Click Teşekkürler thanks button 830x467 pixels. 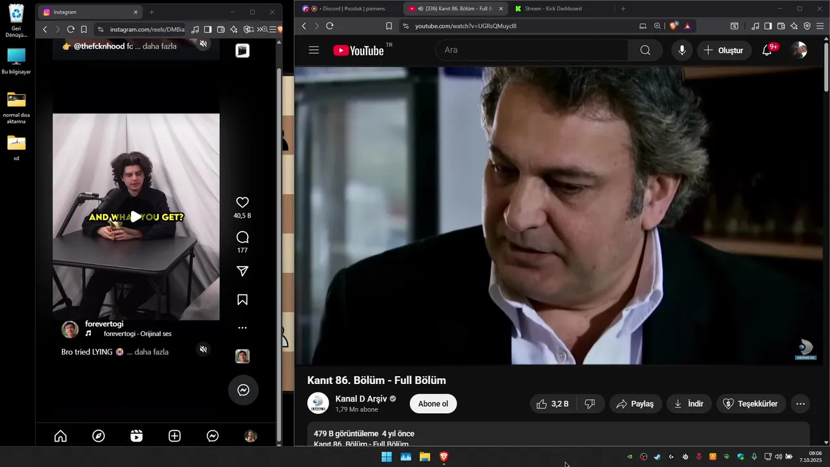point(751,403)
